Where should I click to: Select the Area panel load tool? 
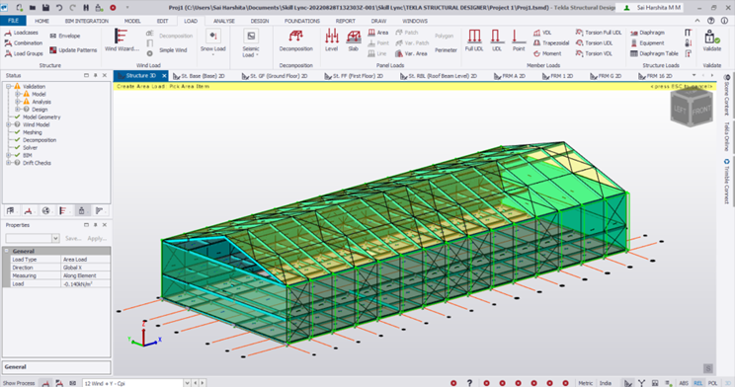(378, 33)
